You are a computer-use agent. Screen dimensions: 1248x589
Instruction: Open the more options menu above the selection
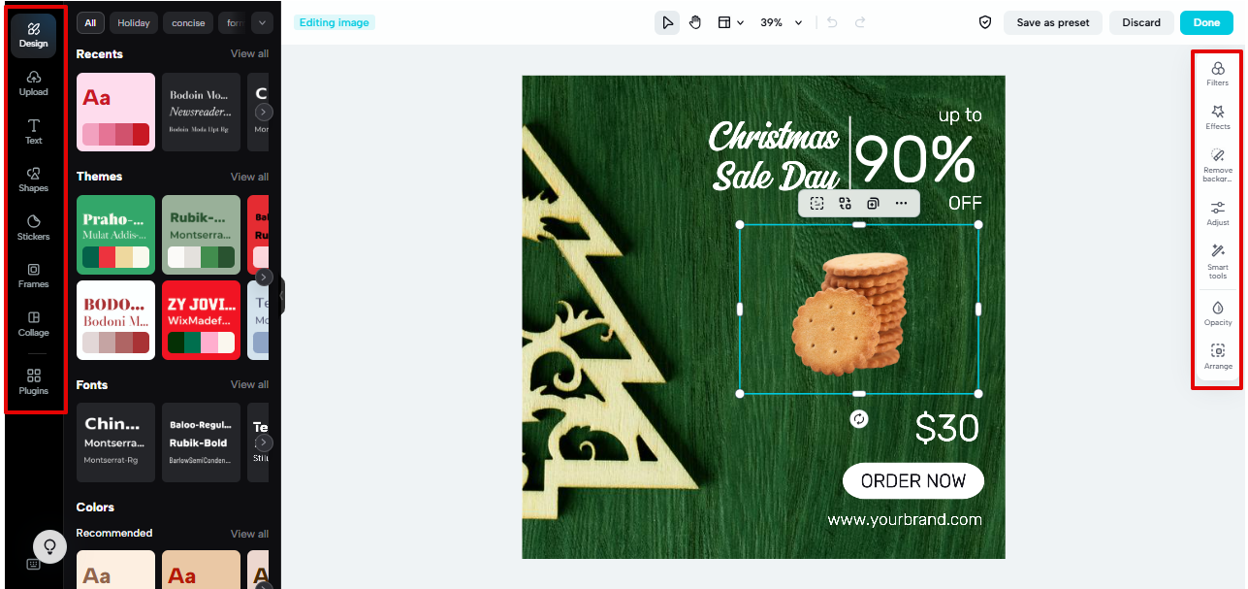[x=901, y=203]
